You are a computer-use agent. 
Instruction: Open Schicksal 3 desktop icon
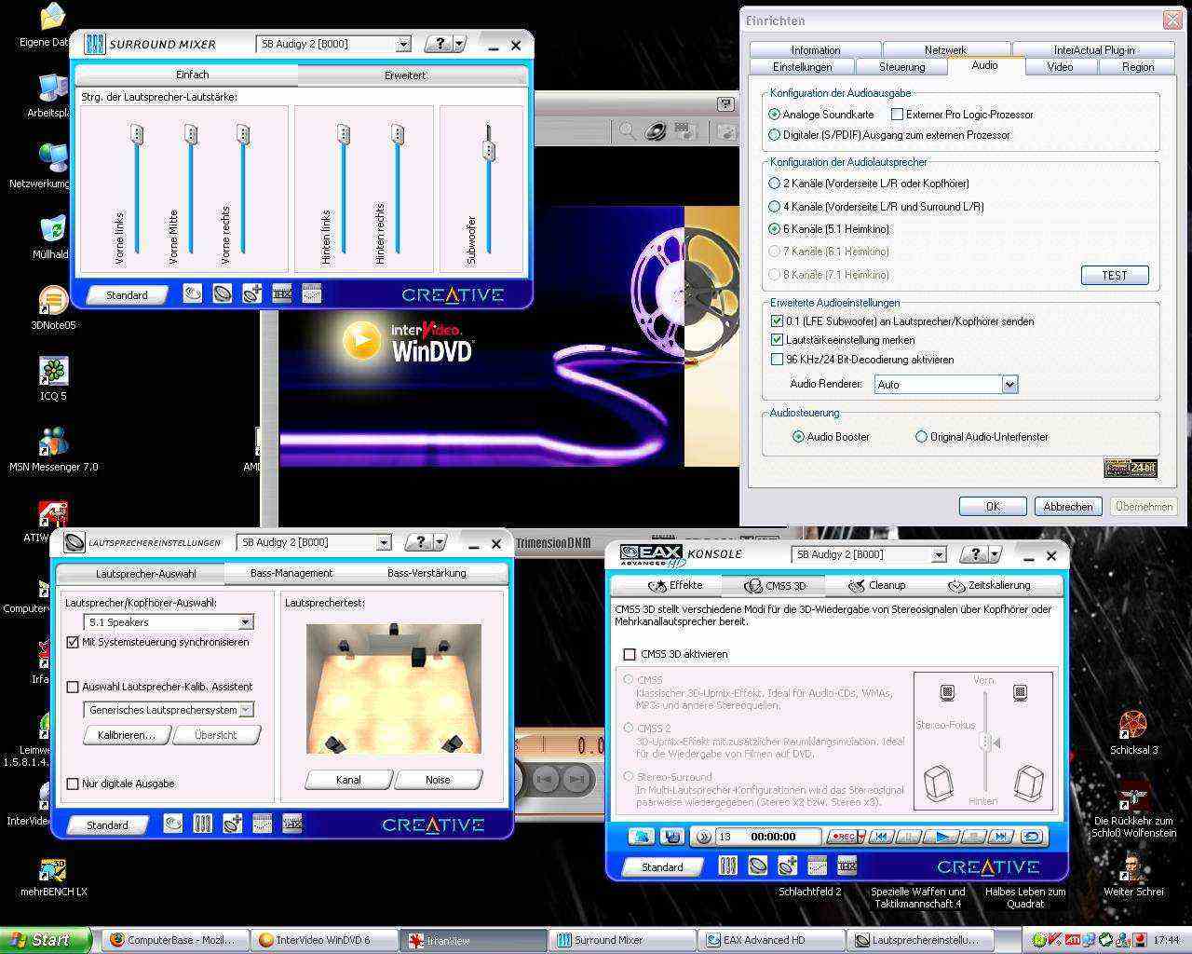tap(1133, 732)
